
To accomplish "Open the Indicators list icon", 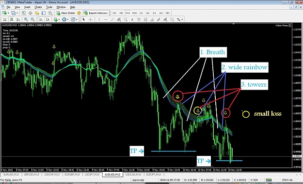I will [56, 19].
